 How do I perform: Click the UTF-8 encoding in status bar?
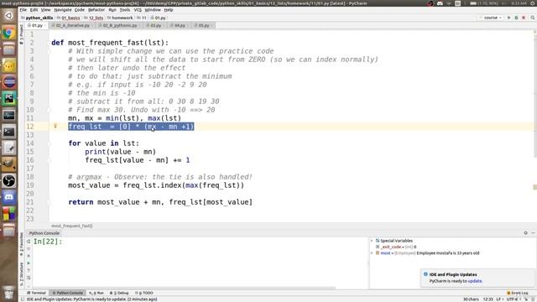pyautogui.click(x=514, y=299)
